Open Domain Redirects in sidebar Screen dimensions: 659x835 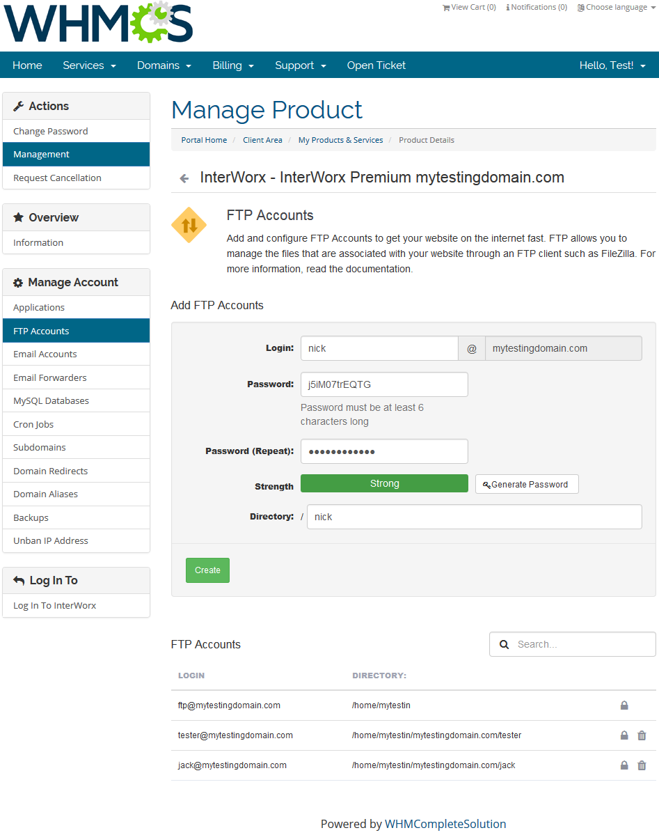click(x=76, y=471)
